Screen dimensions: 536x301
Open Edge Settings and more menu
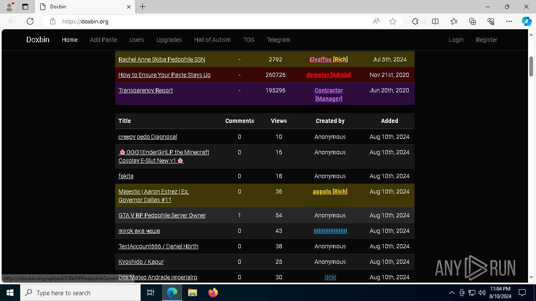(509, 21)
